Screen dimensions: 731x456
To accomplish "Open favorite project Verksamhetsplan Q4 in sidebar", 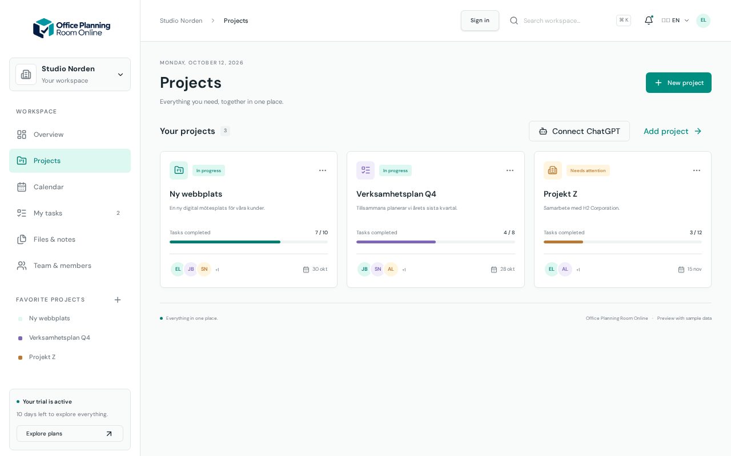I will pos(70,338).
